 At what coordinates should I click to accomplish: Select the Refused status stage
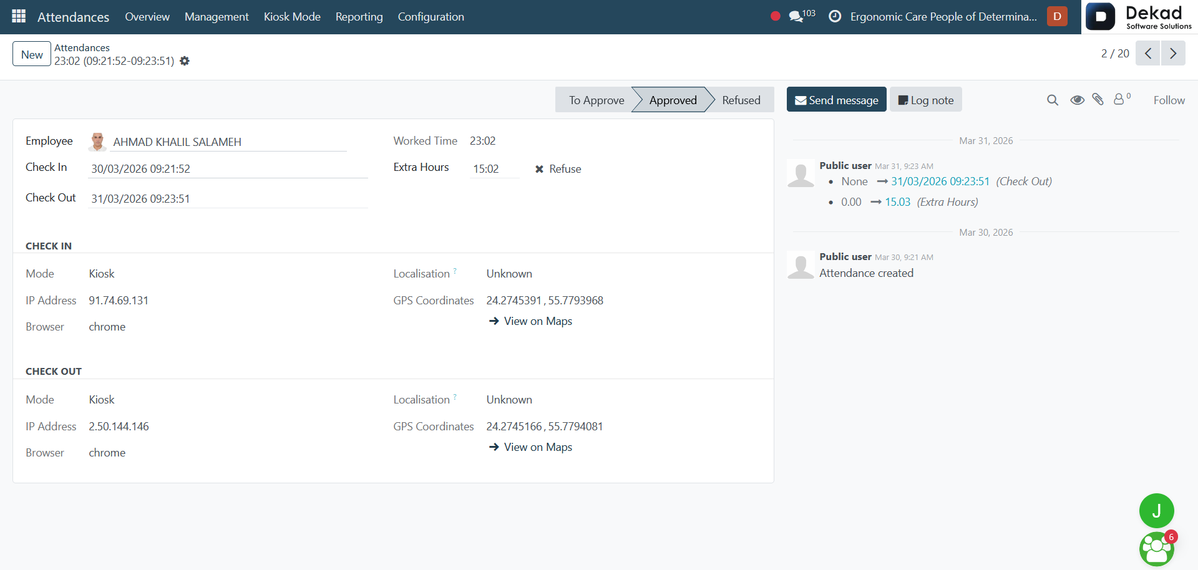(x=741, y=100)
